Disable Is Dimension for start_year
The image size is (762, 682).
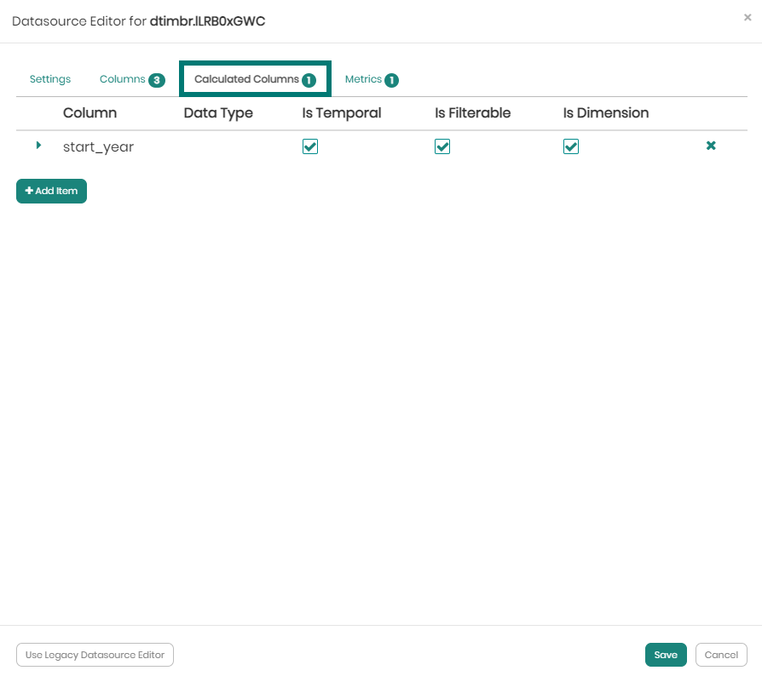coord(571,146)
